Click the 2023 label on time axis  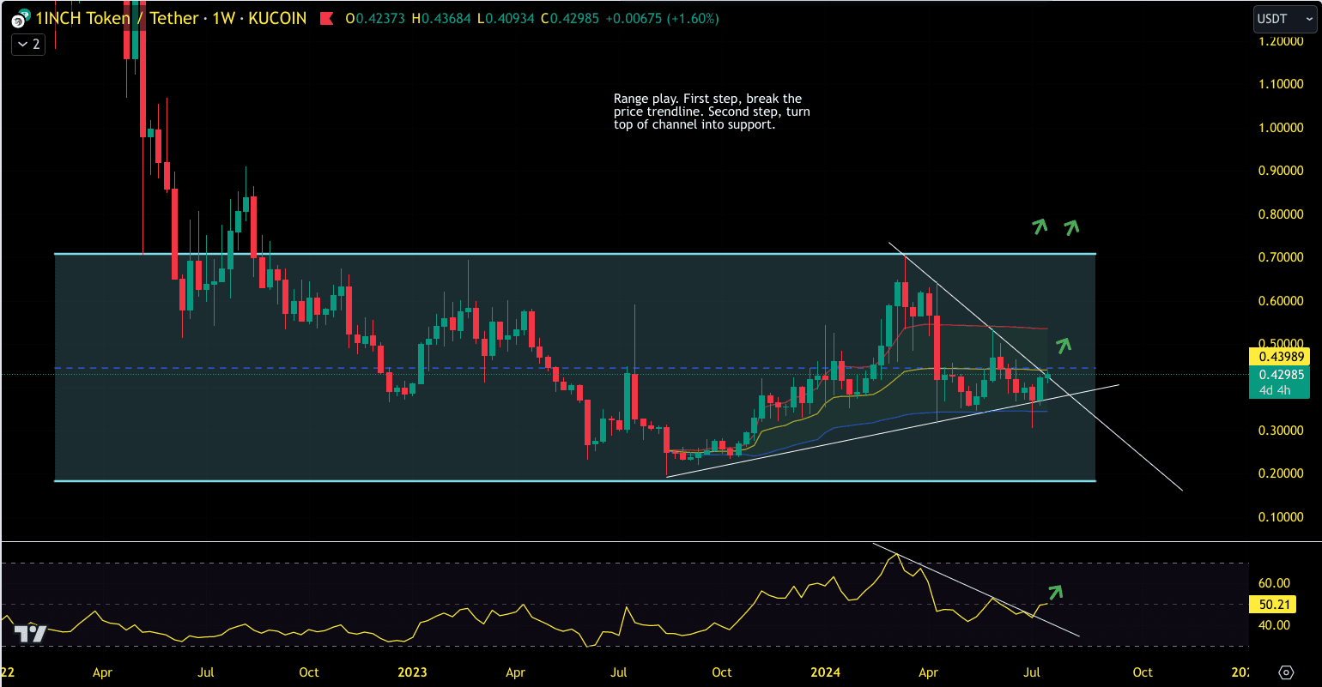pyautogui.click(x=413, y=672)
